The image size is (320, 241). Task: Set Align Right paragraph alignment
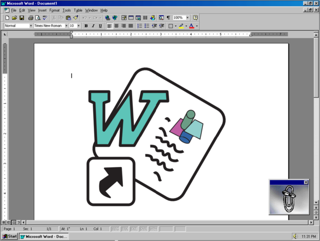tap(124, 26)
